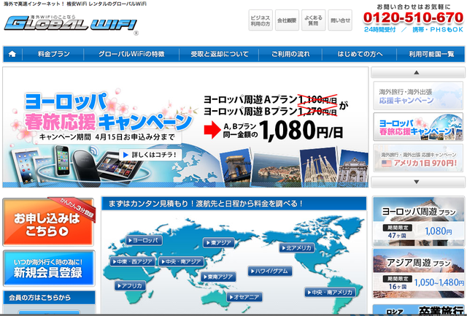
Task: Click the red arrow icon on banner
Action: (x=212, y=130)
